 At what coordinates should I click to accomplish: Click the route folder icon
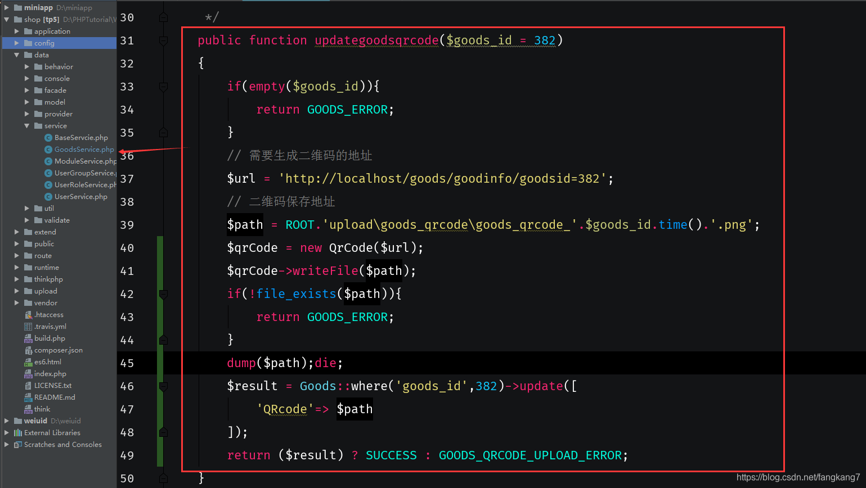point(28,256)
